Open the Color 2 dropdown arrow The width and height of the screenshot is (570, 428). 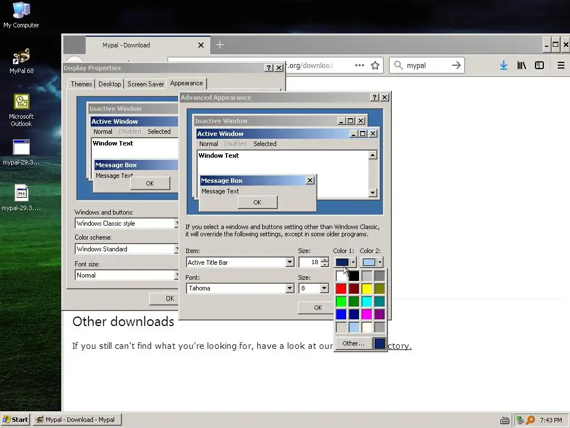tap(380, 262)
